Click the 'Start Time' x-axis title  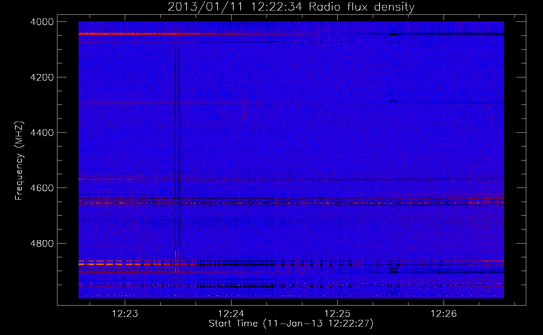click(233, 324)
